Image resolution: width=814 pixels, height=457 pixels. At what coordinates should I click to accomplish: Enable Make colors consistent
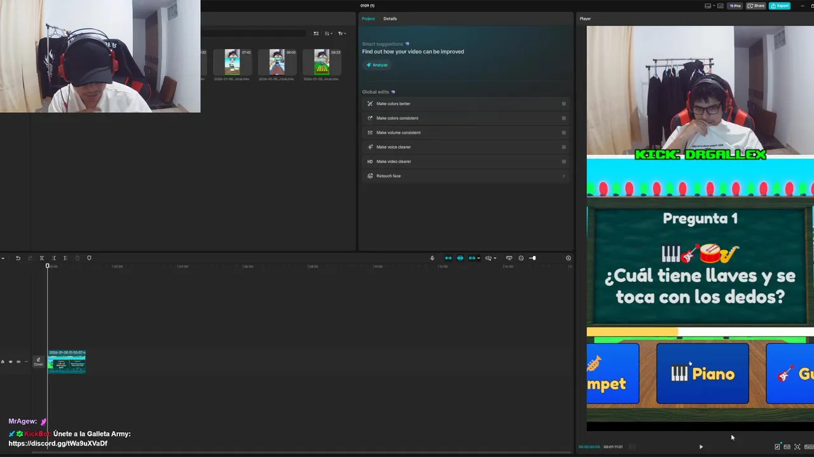pyautogui.click(x=563, y=118)
